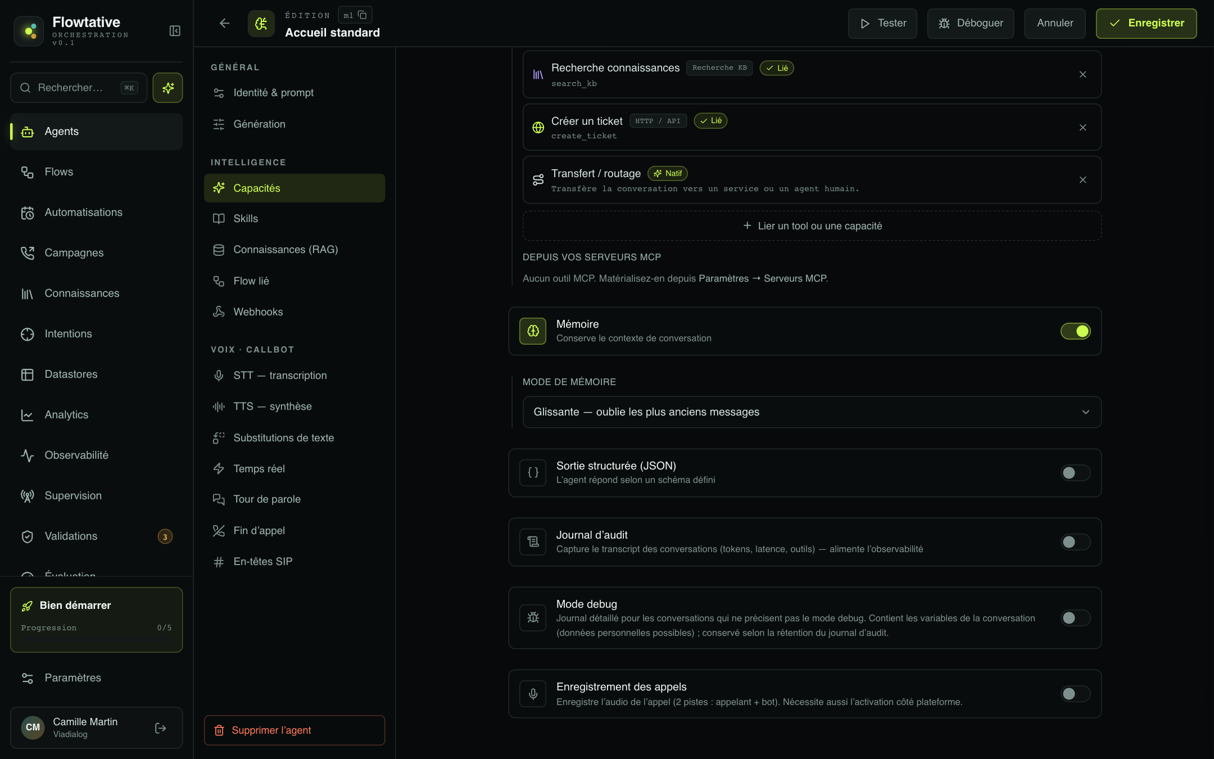
Task: Click the globe icon of Créer un ticket
Action: coord(538,128)
